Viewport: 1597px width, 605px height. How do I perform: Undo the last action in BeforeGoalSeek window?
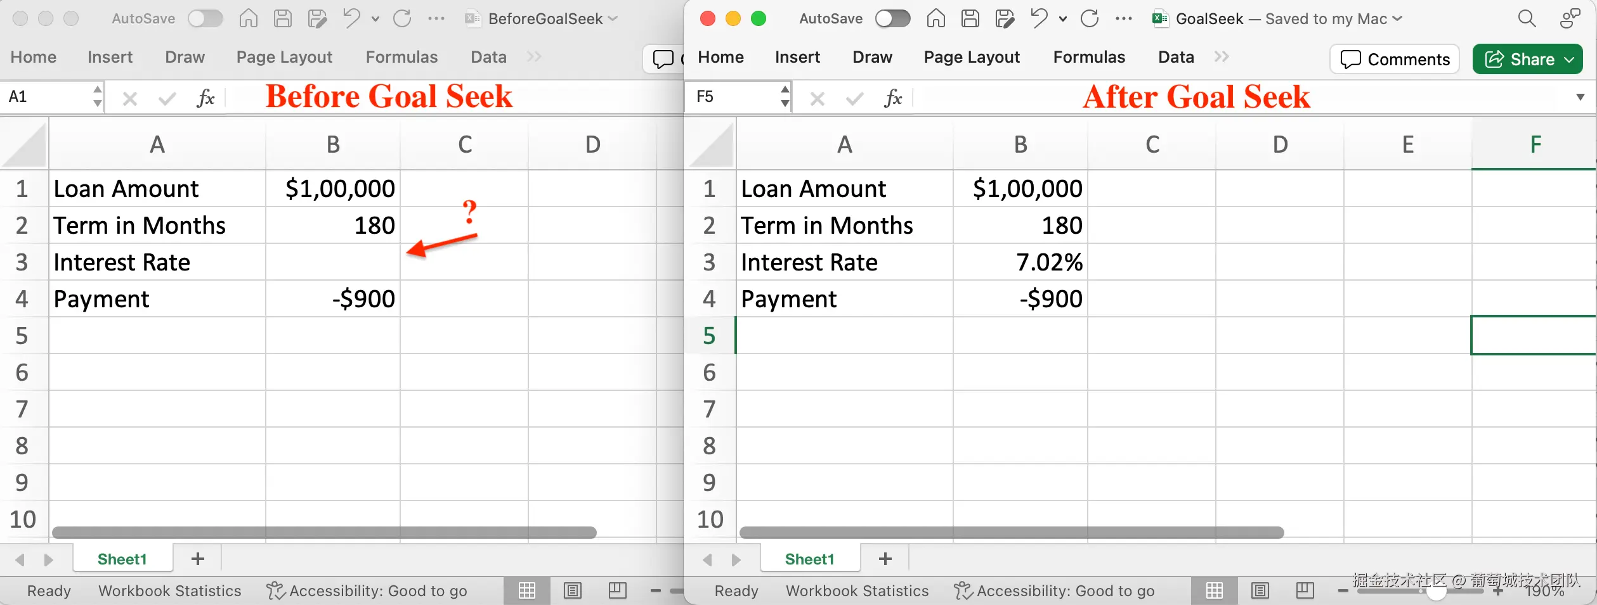coord(351,18)
